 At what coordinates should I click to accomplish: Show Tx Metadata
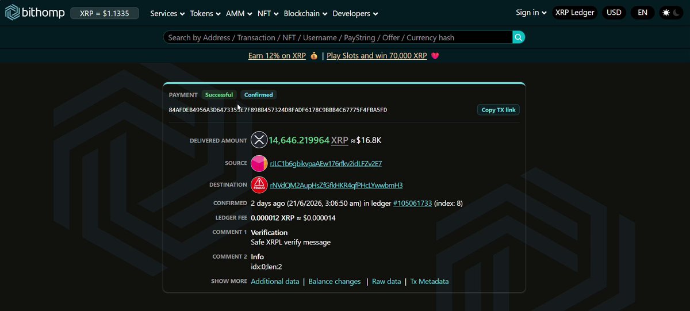point(430,282)
